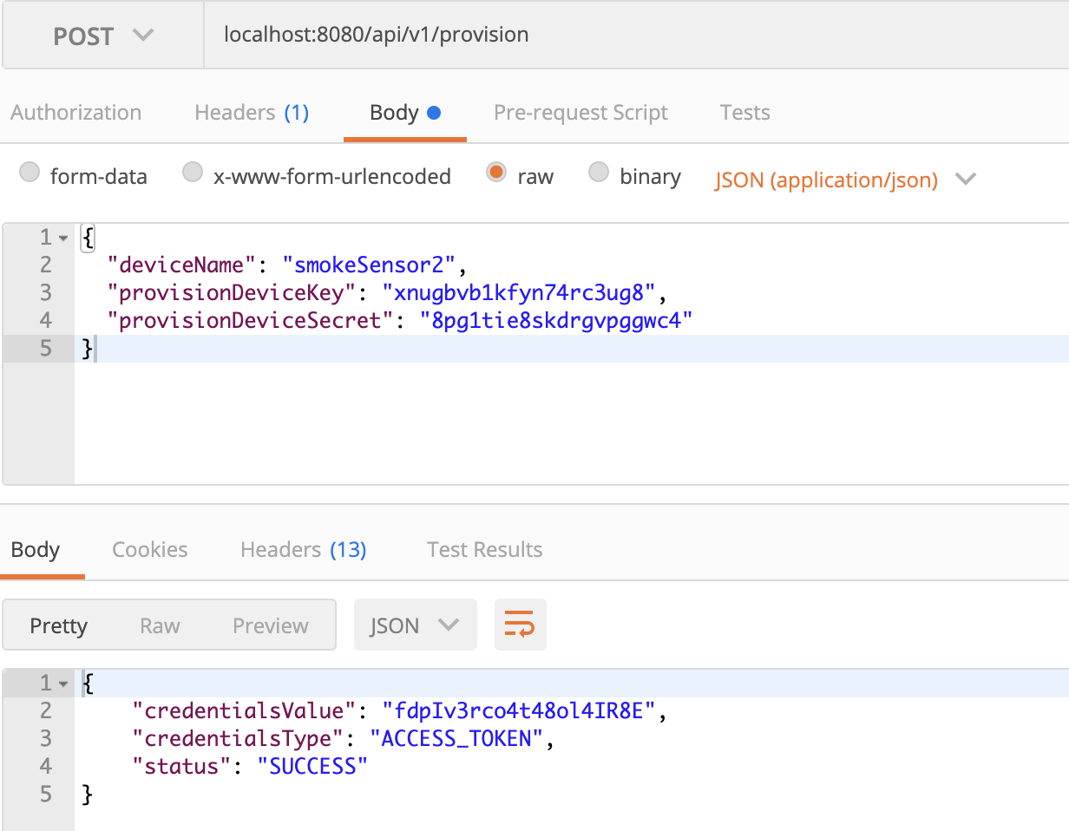View the response Headers (13) tab

coord(303,550)
